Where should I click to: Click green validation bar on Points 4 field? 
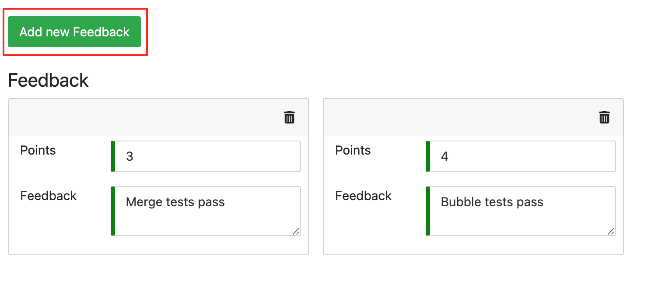pos(428,156)
